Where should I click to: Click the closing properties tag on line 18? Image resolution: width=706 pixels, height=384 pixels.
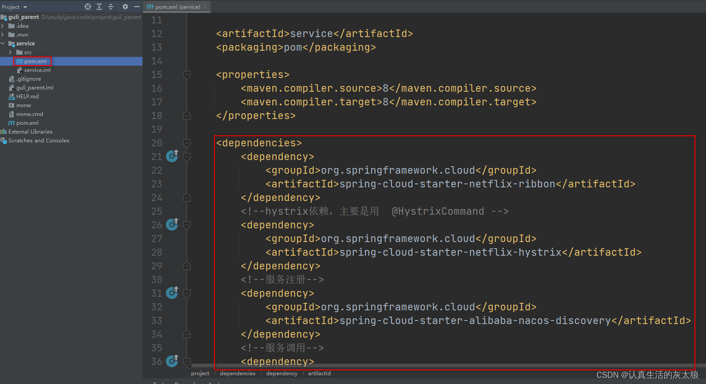tap(255, 116)
